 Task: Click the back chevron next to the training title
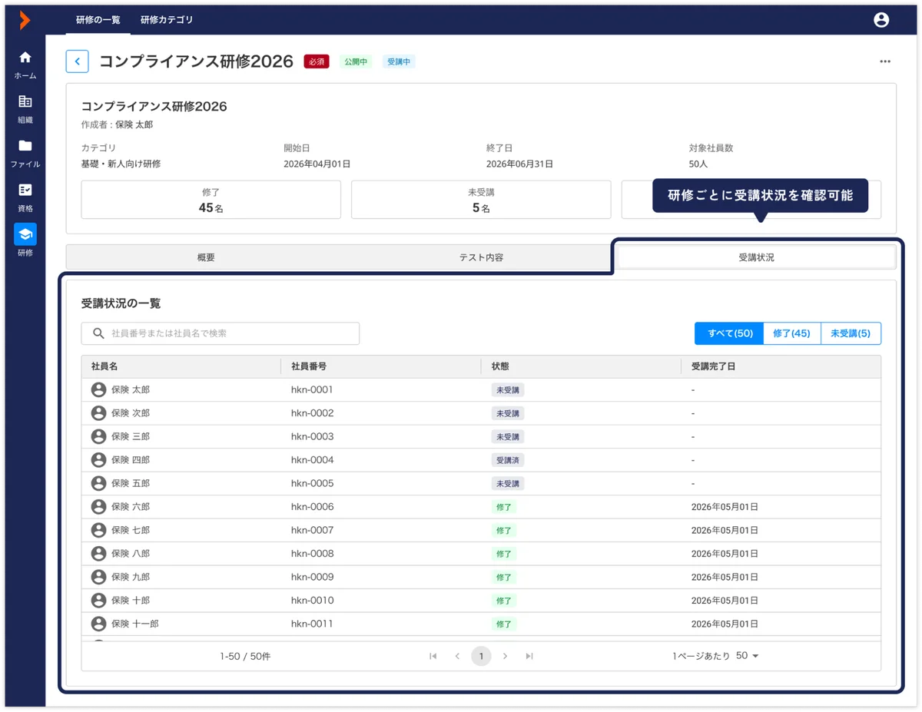tap(78, 61)
